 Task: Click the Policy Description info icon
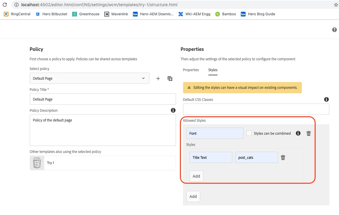(173, 110)
